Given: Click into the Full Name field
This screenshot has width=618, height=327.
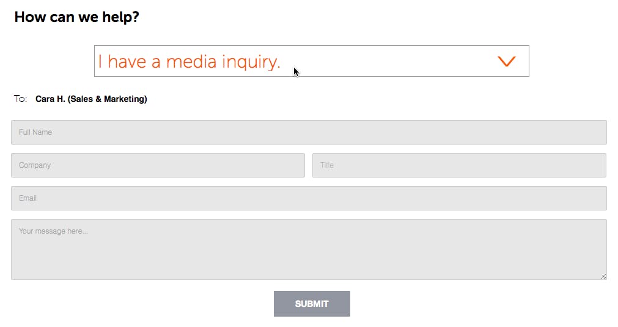Looking at the screenshot, I should coord(309,132).
